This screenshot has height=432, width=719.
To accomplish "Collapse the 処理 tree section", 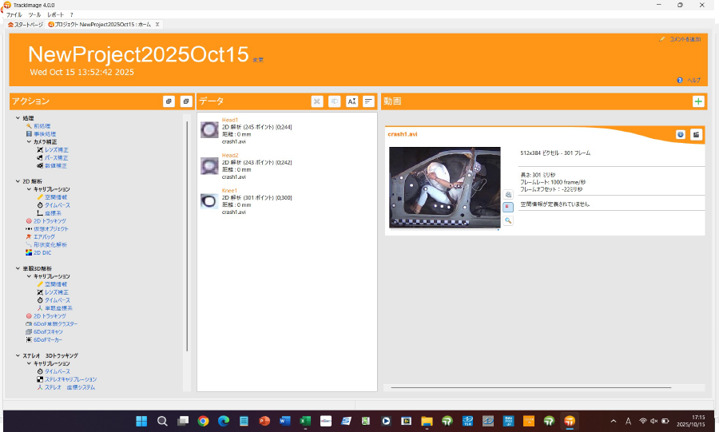I will click(x=18, y=118).
